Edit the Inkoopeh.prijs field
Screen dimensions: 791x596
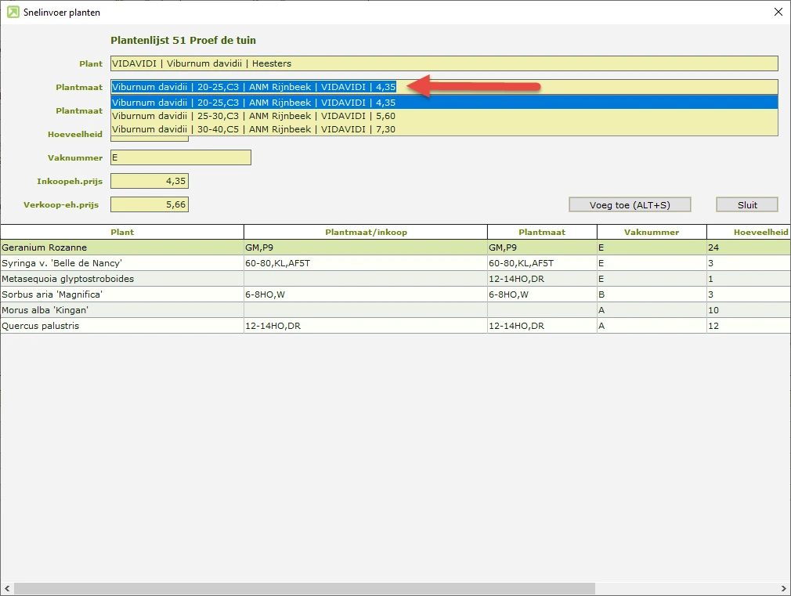[149, 181]
